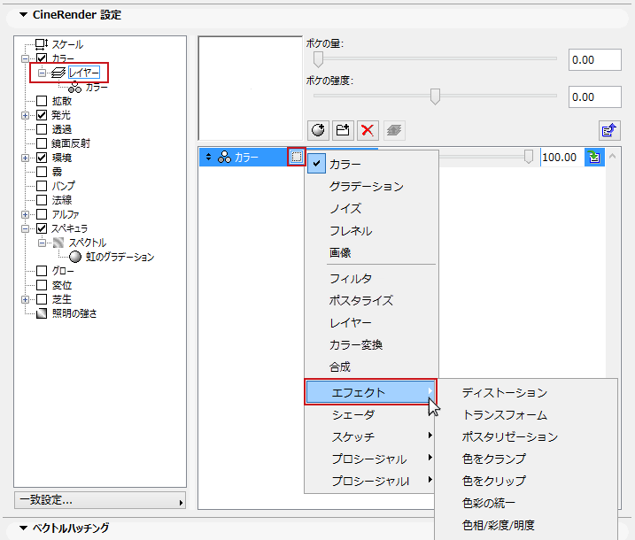Image resolution: width=635 pixels, height=540 pixels.
Task: Click the ボケの強度 value field
Action: click(594, 96)
